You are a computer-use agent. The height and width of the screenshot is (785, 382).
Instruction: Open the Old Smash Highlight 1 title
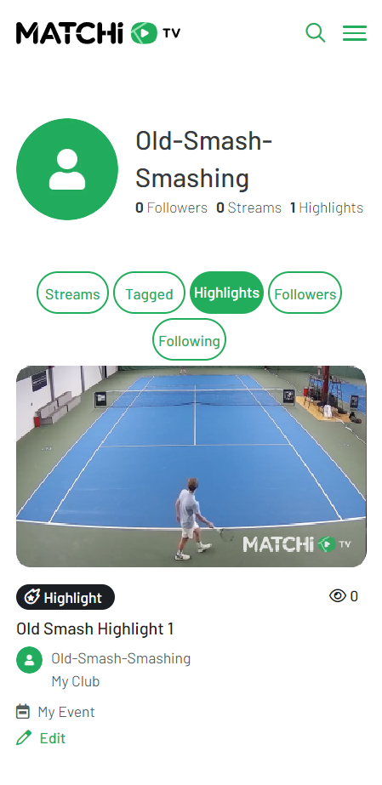(95, 629)
